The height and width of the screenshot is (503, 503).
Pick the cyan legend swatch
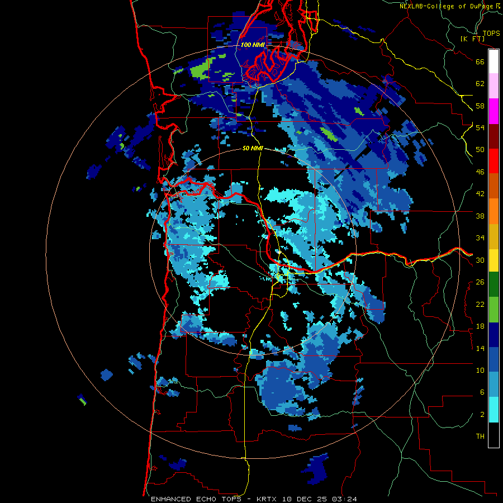[x=493, y=410]
